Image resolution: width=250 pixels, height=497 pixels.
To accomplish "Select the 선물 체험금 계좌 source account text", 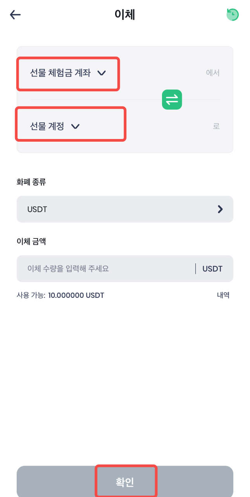I will click(60, 73).
